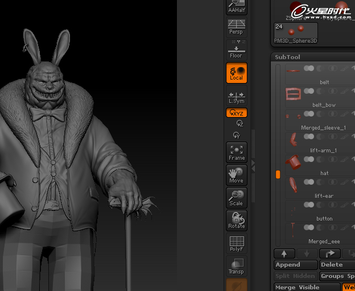Select the PM3D_Sphere3D tool thumbnail
355x291 pixels.
295,33
